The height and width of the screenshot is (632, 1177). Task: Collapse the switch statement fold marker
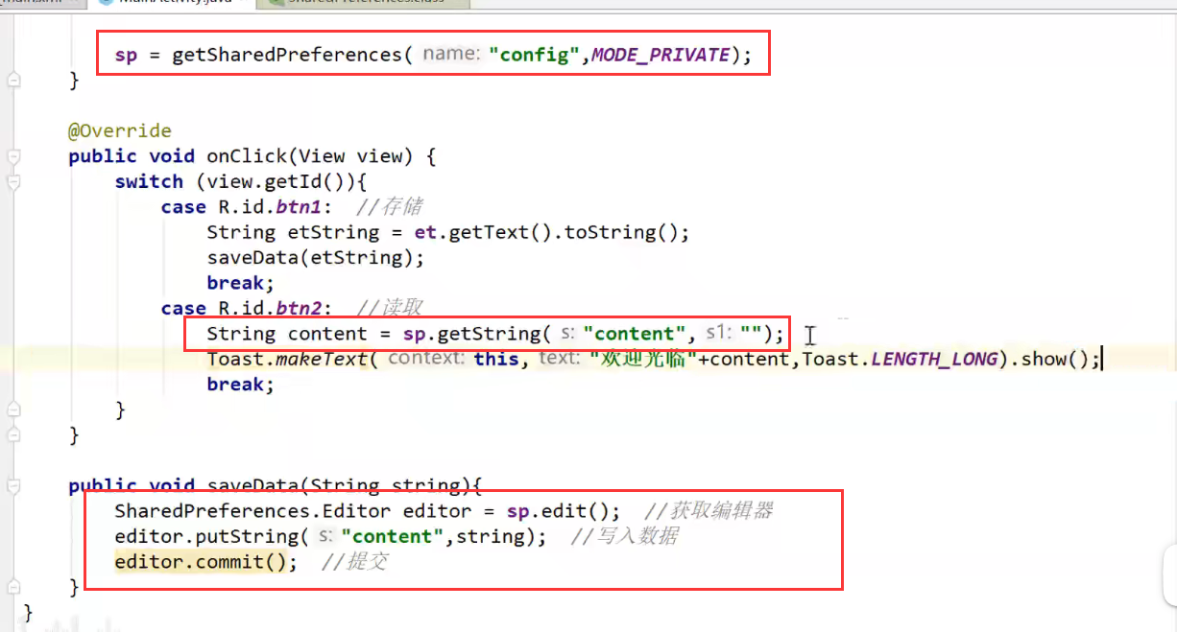point(12,181)
